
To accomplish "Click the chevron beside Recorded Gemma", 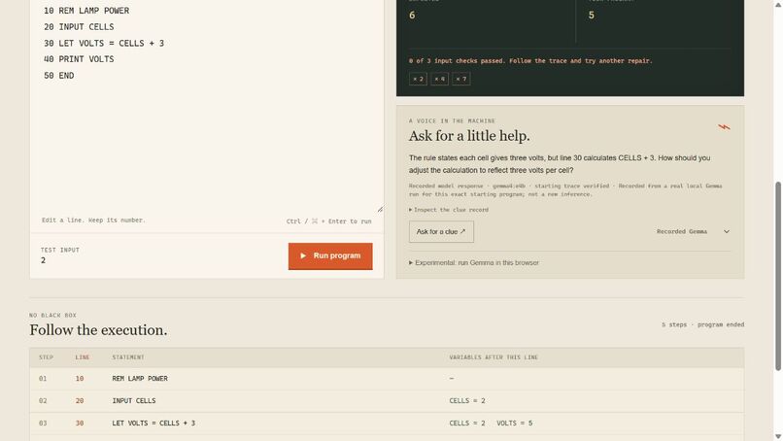I will point(727,232).
